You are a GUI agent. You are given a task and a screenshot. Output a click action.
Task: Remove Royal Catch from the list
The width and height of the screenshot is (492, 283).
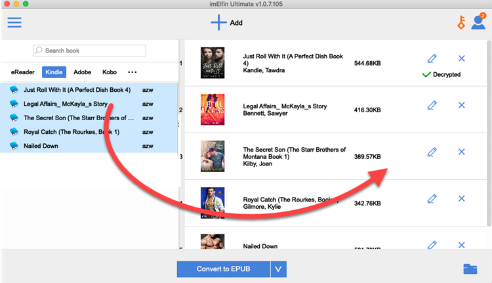pos(461,198)
